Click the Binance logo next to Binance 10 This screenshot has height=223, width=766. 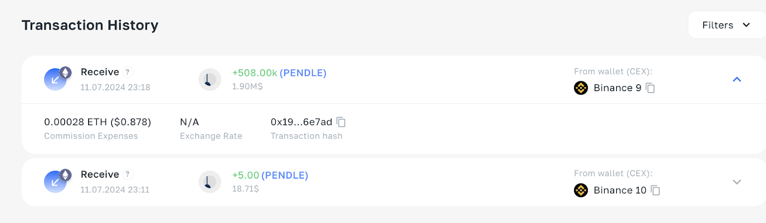pyautogui.click(x=581, y=190)
